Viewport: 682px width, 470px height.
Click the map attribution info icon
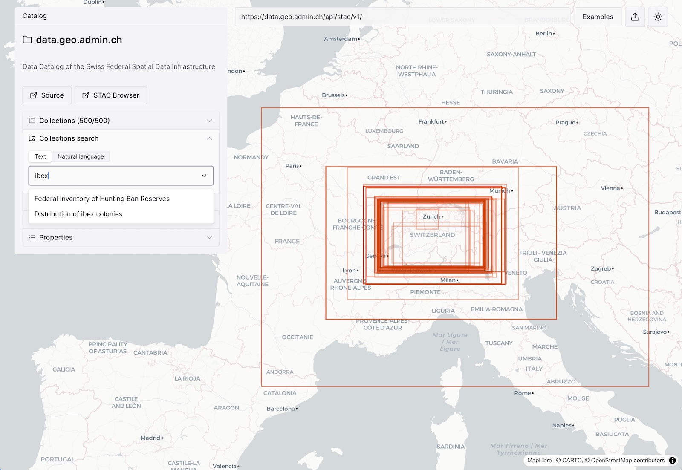coord(672,460)
